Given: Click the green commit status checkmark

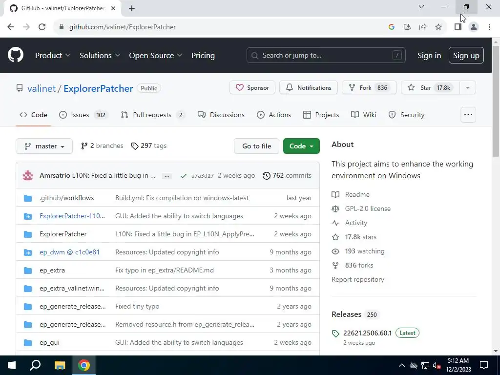Looking at the screenshot, I should pos(184,176).
